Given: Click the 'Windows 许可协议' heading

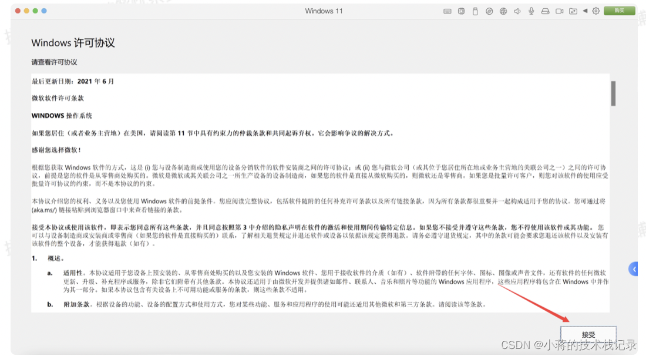Looking at the screenshot, I should (73, 43).
